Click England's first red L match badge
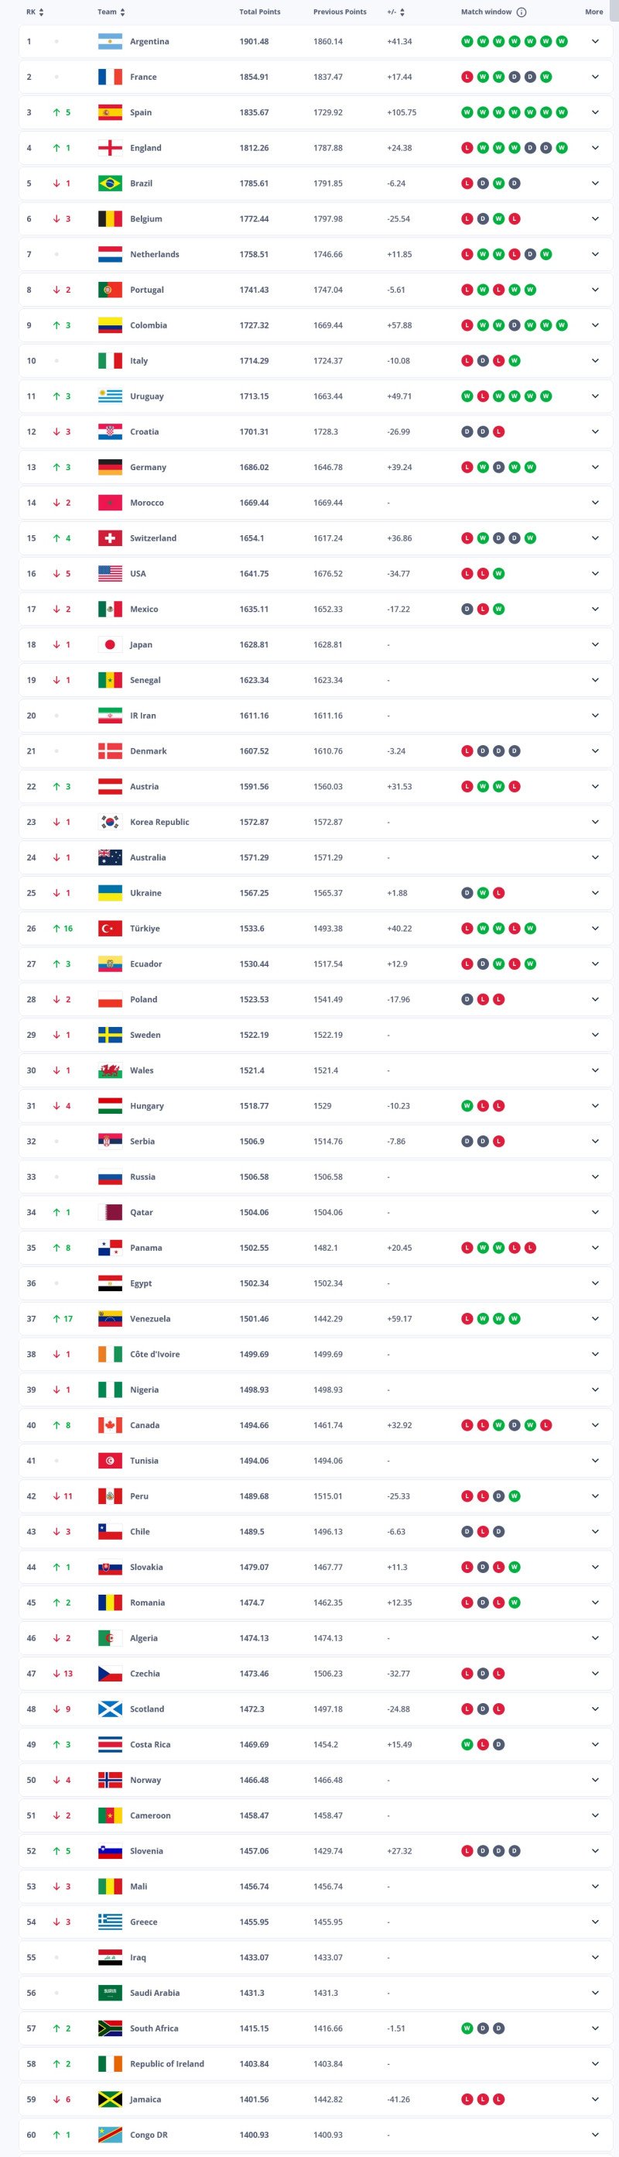Screen dimensions: 619x2157 pos(467,148)
